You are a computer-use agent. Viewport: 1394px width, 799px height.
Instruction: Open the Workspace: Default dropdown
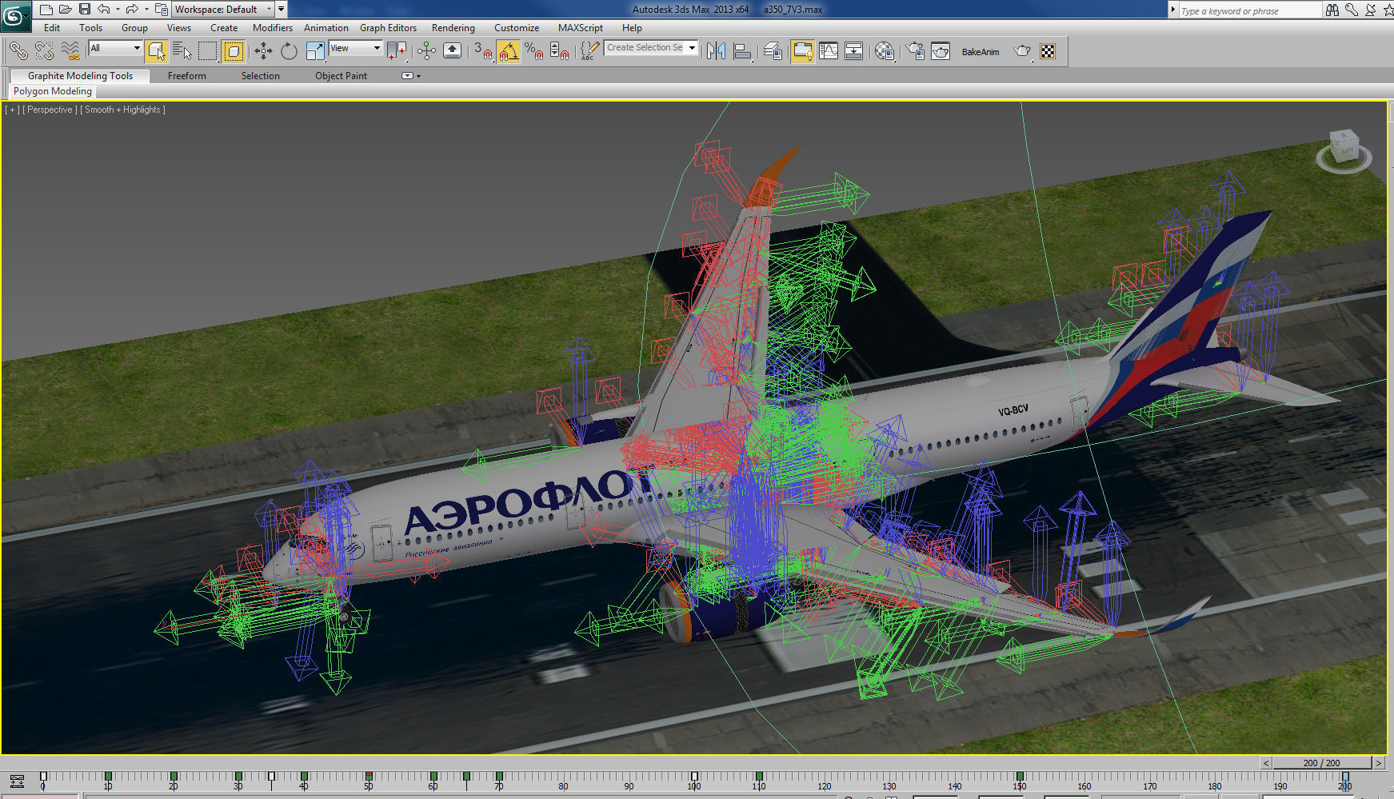coord(223,10)
